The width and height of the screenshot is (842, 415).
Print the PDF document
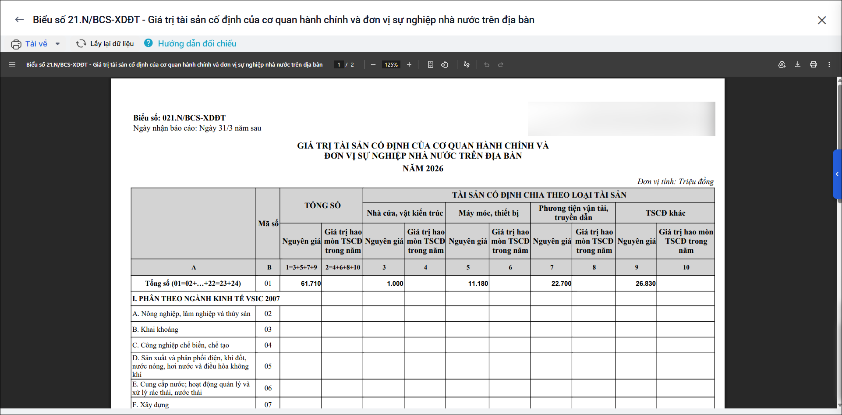[x=814, y=64]
